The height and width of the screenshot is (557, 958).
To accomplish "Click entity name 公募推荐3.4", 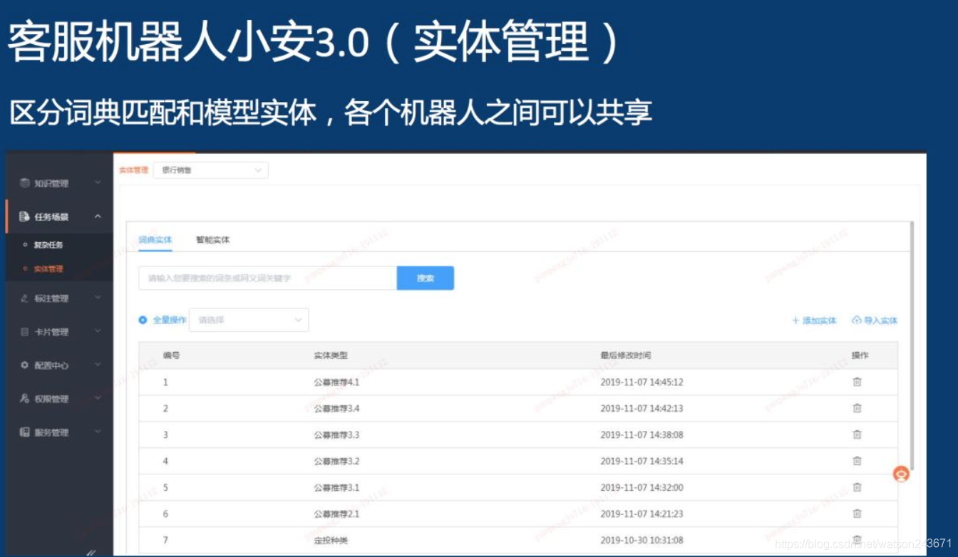I will [336, 409].
